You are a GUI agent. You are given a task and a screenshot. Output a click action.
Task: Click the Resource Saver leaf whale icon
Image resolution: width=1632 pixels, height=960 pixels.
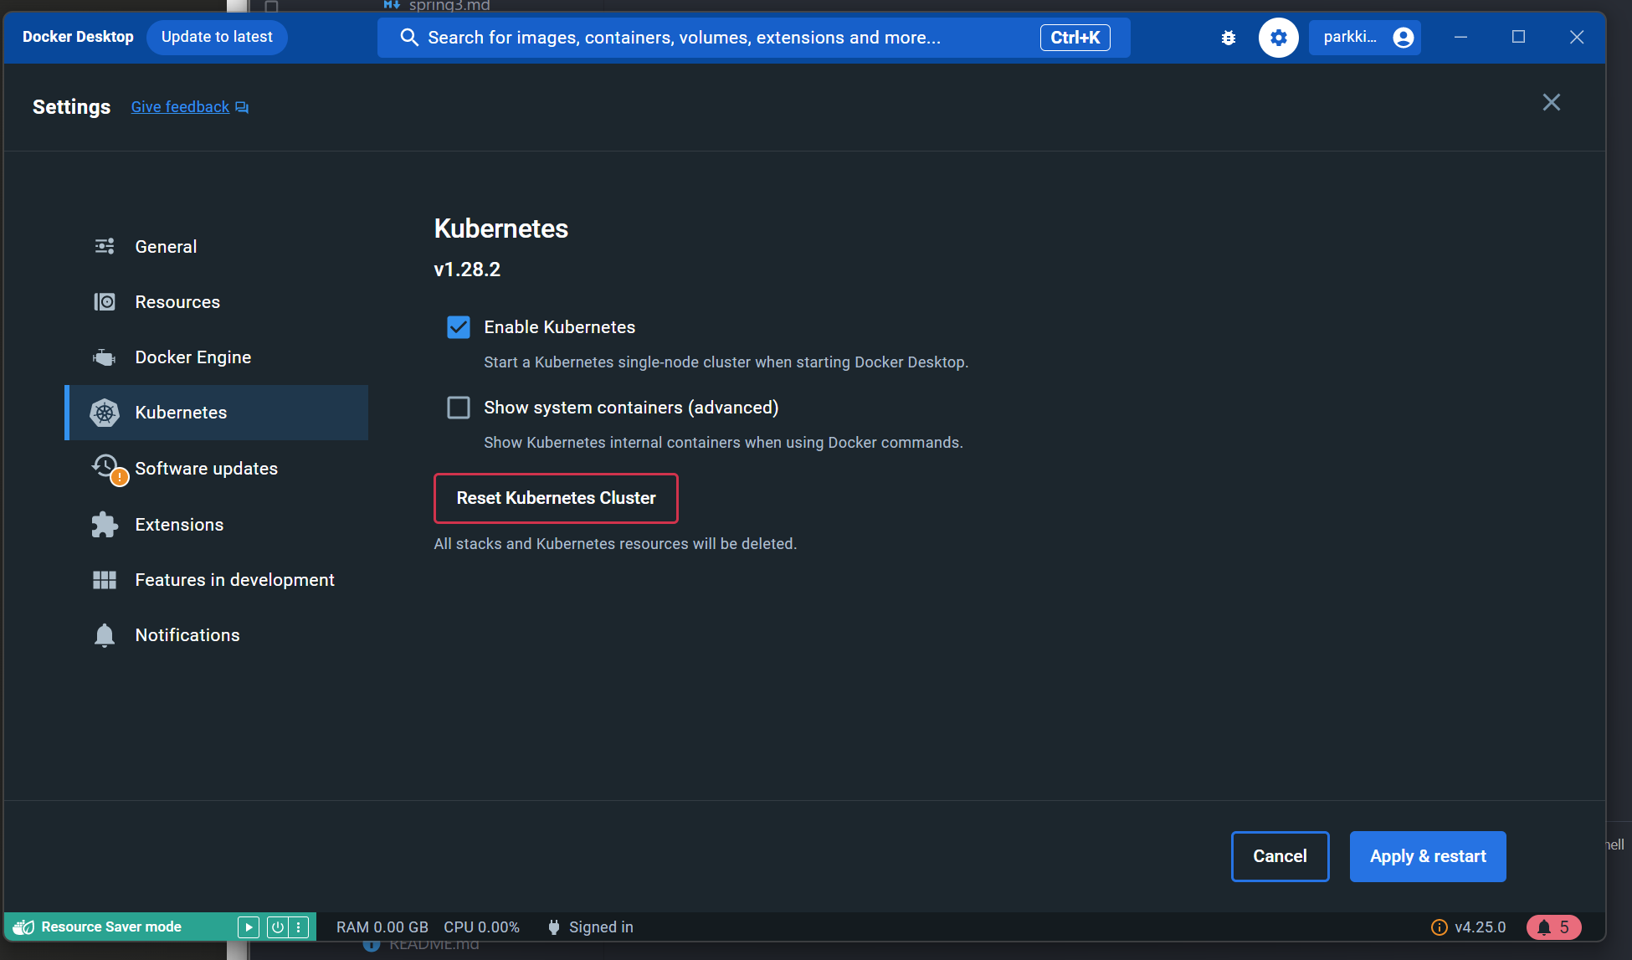click(24, 927)
